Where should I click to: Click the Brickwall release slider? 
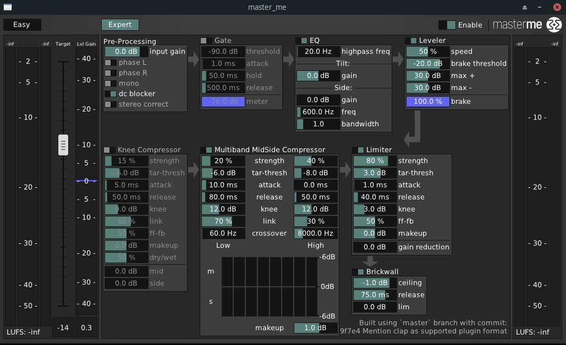coord(375,295)
